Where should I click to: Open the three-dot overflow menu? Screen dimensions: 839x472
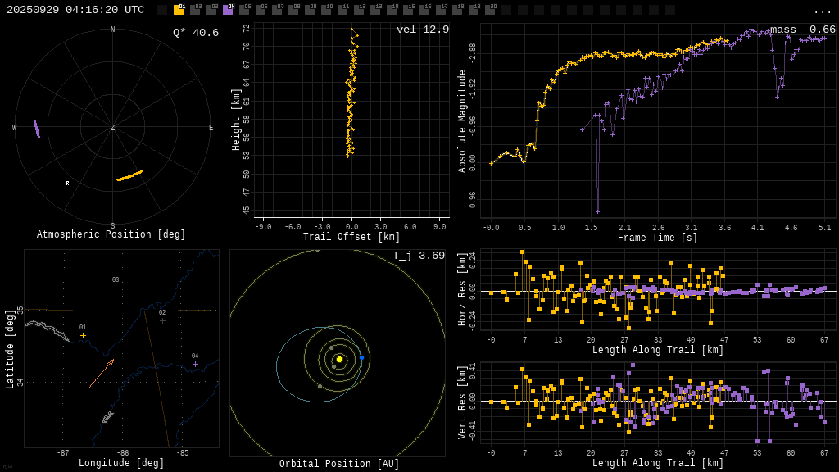[823, 11]
